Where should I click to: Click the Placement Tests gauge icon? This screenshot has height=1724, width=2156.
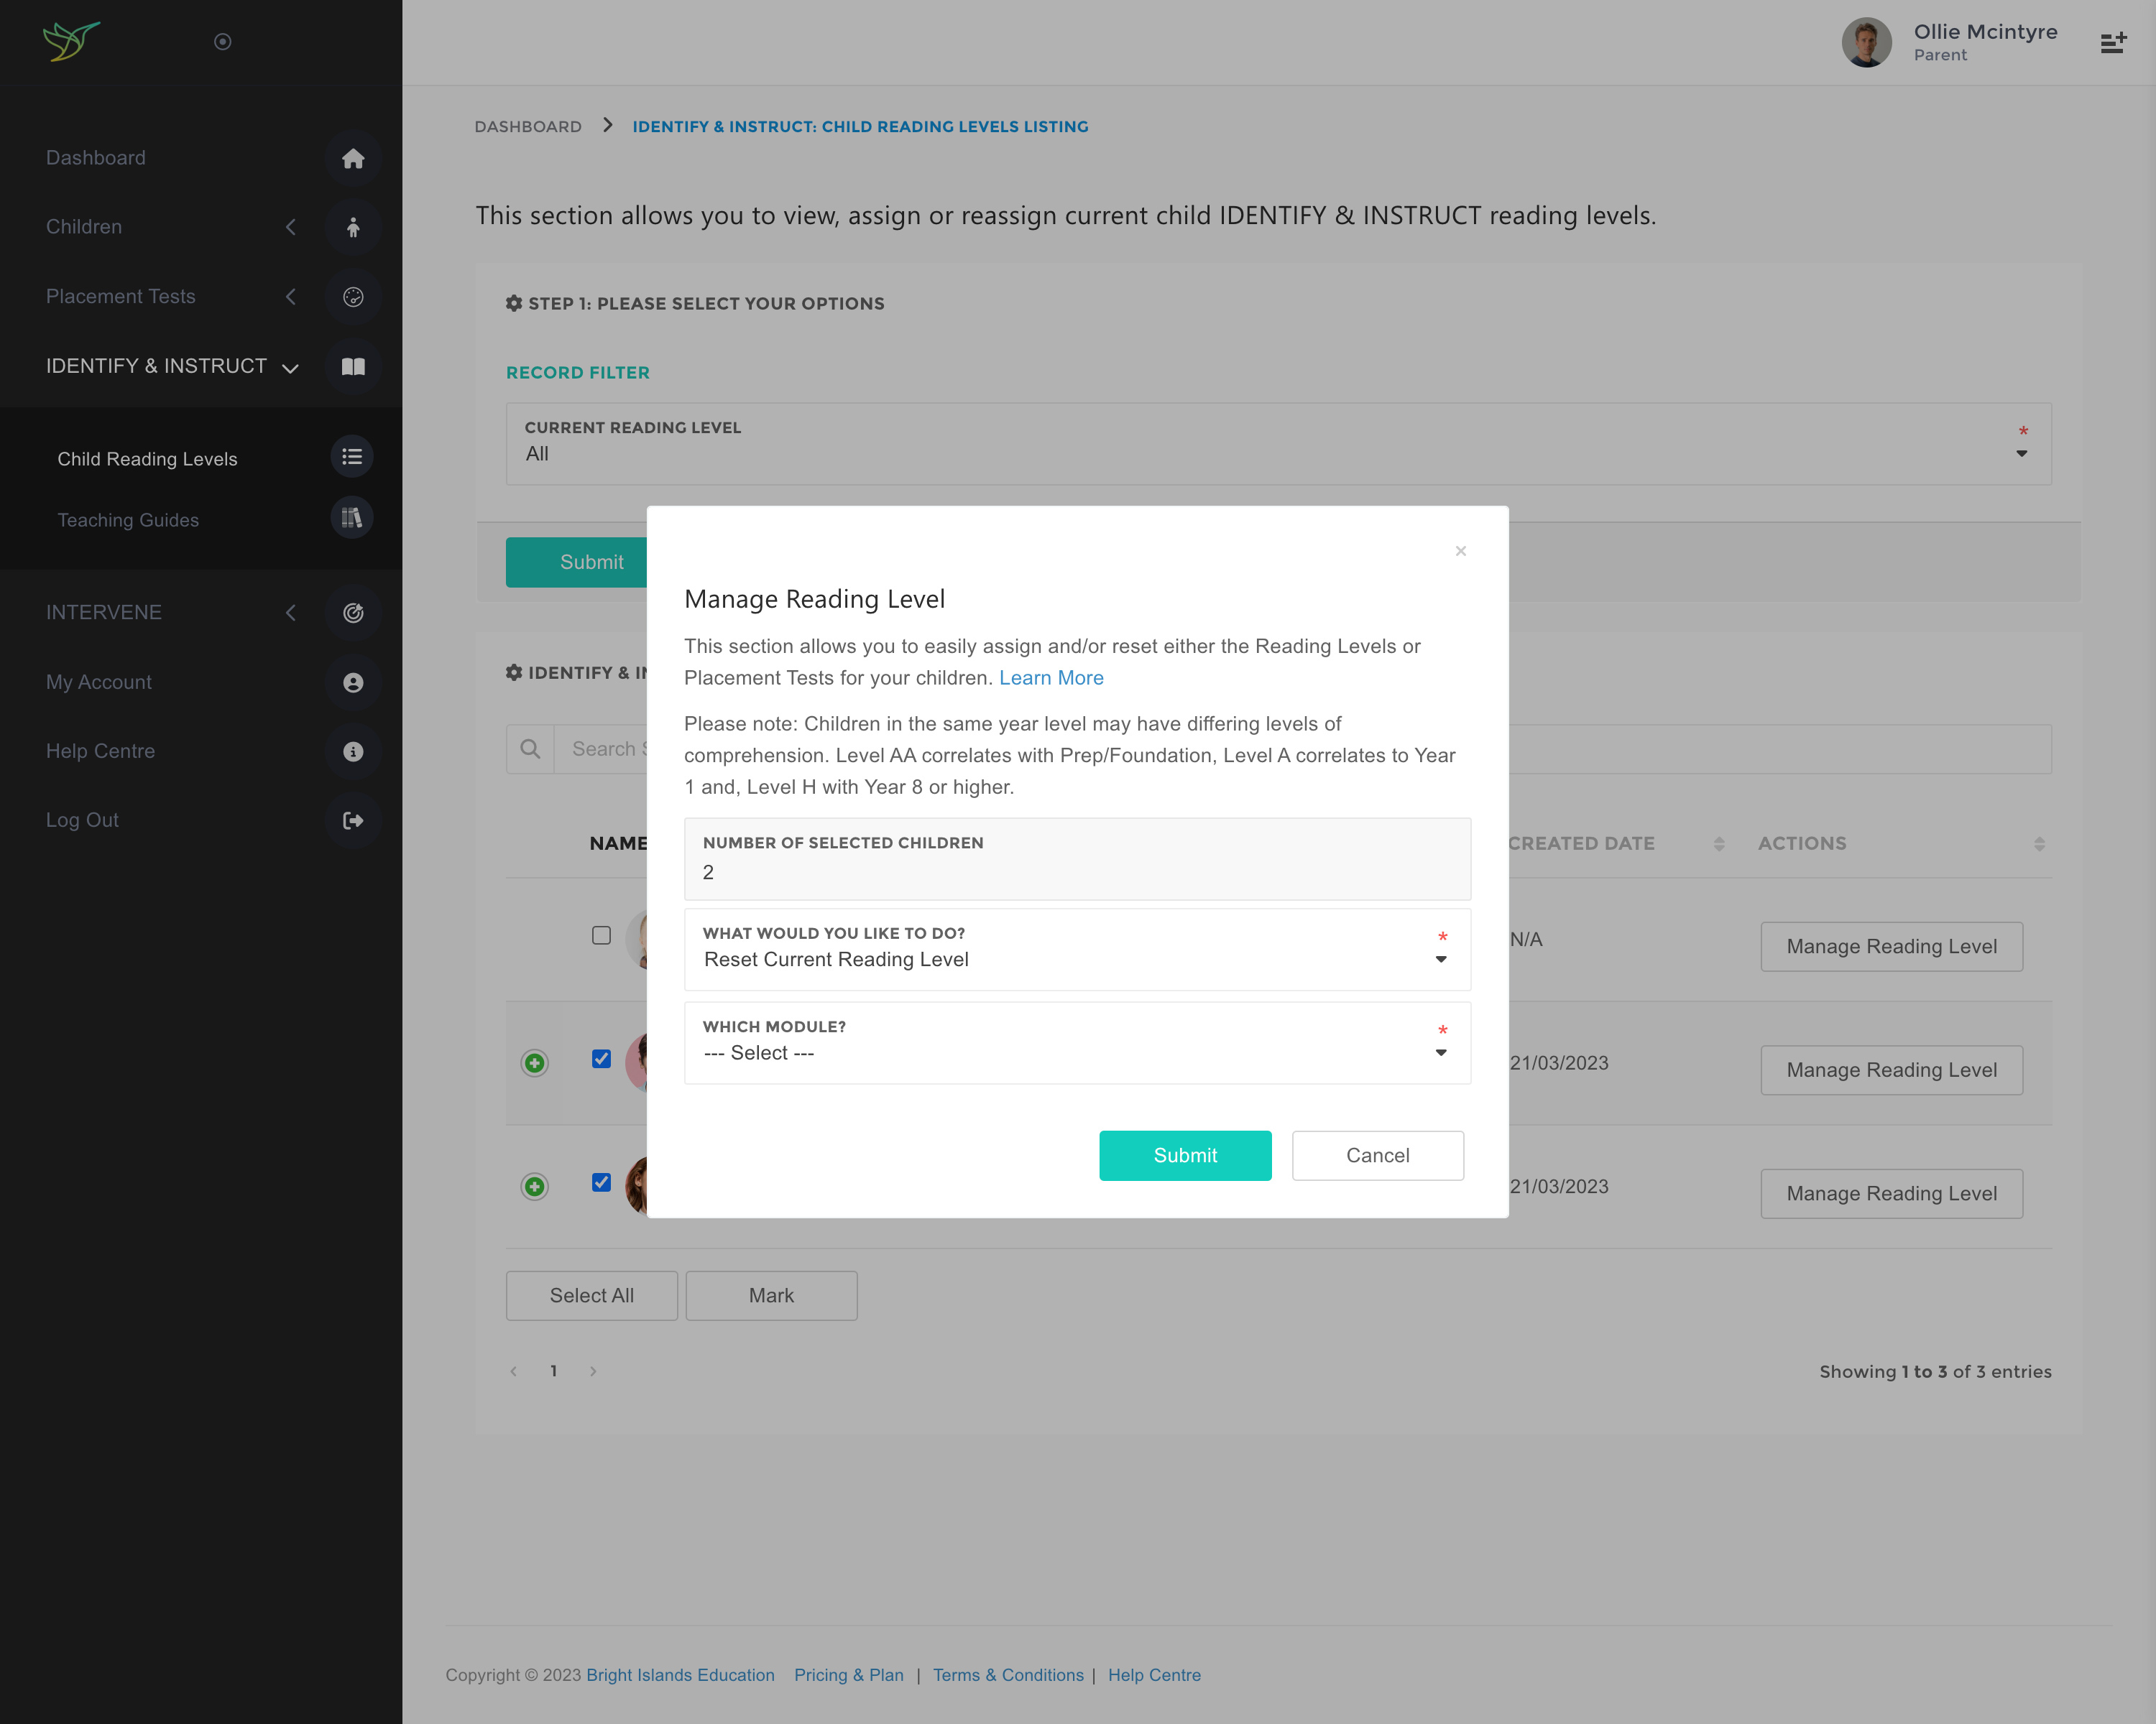pos(352,297)
